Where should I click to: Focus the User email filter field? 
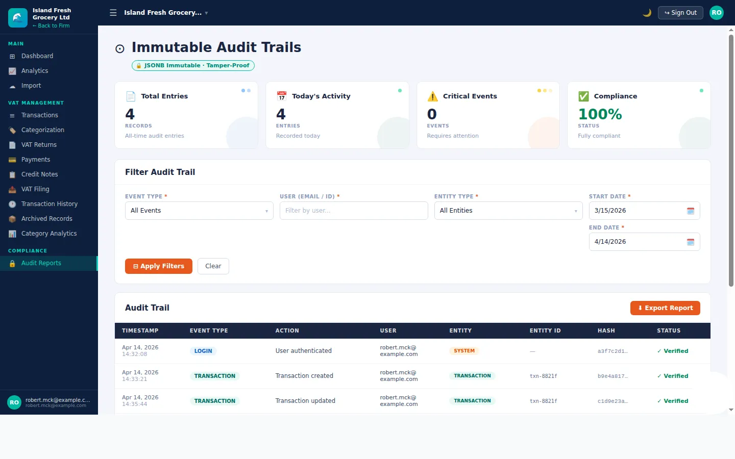click(354, 211)
